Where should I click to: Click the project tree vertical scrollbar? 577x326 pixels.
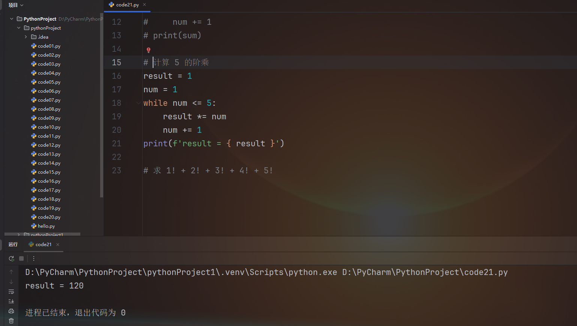(101, 105)
